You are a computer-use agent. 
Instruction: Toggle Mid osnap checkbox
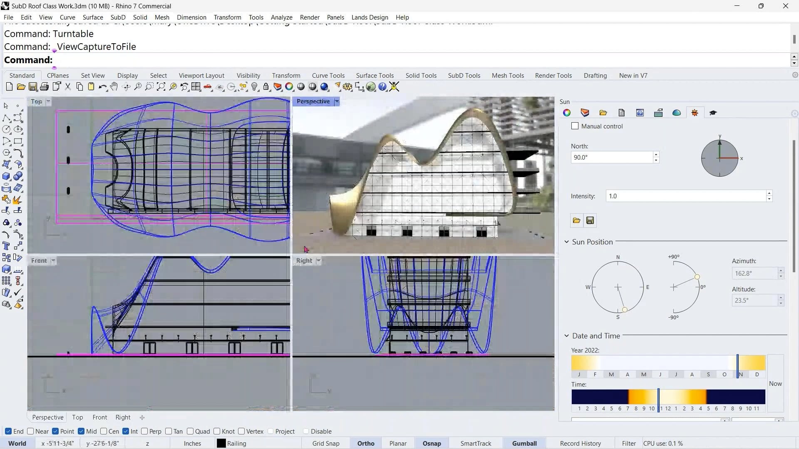[x=81, y=432]
